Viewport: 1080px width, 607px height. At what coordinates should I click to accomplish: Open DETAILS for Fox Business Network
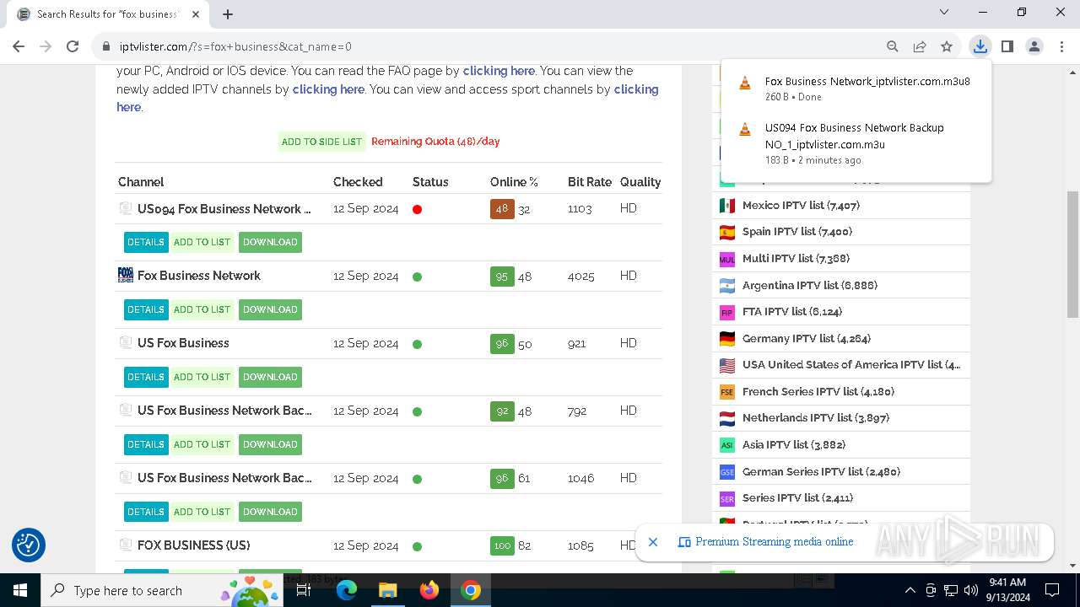(146, 309)
